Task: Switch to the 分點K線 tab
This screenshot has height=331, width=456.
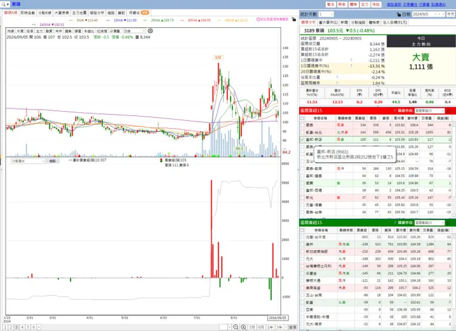Action: tap(45, 13)
